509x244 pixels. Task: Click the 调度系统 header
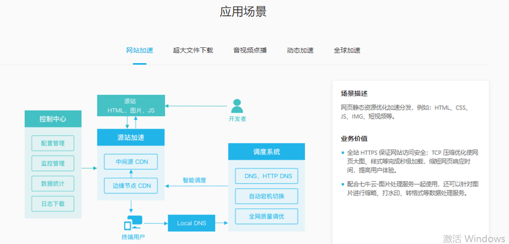click(x=267, y=152)
